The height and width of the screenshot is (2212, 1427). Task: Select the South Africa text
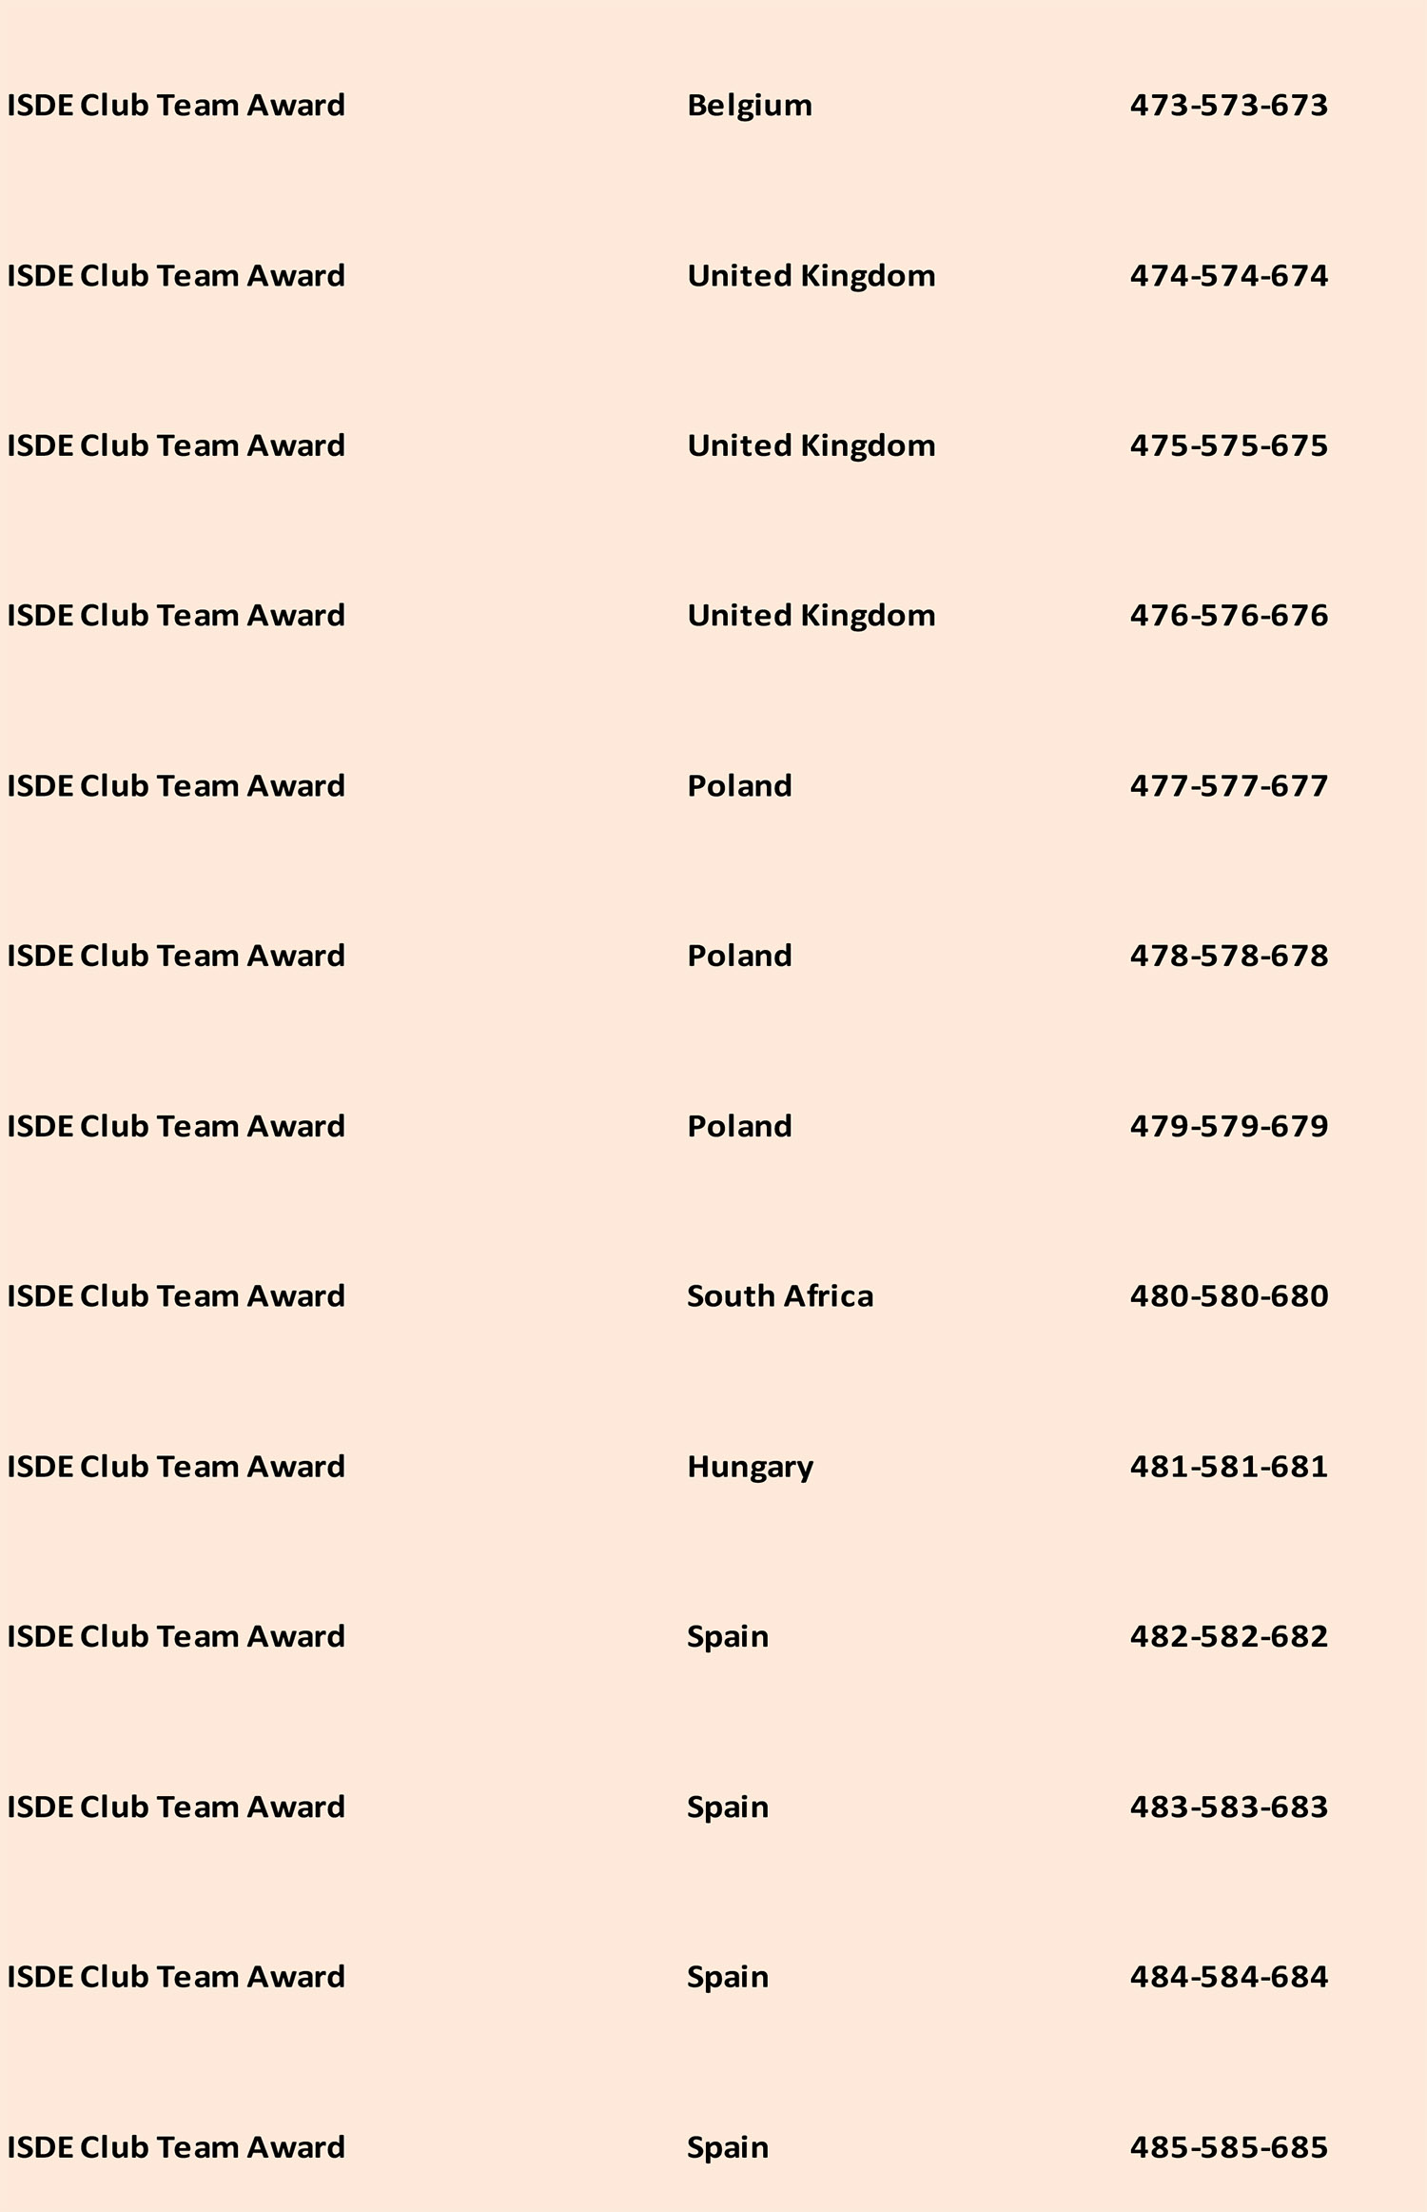click(779, 1296)
